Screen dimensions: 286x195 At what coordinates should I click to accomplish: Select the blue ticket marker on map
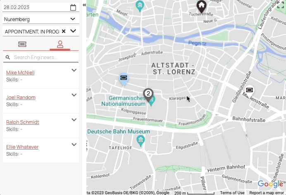[x=124, y=78]
